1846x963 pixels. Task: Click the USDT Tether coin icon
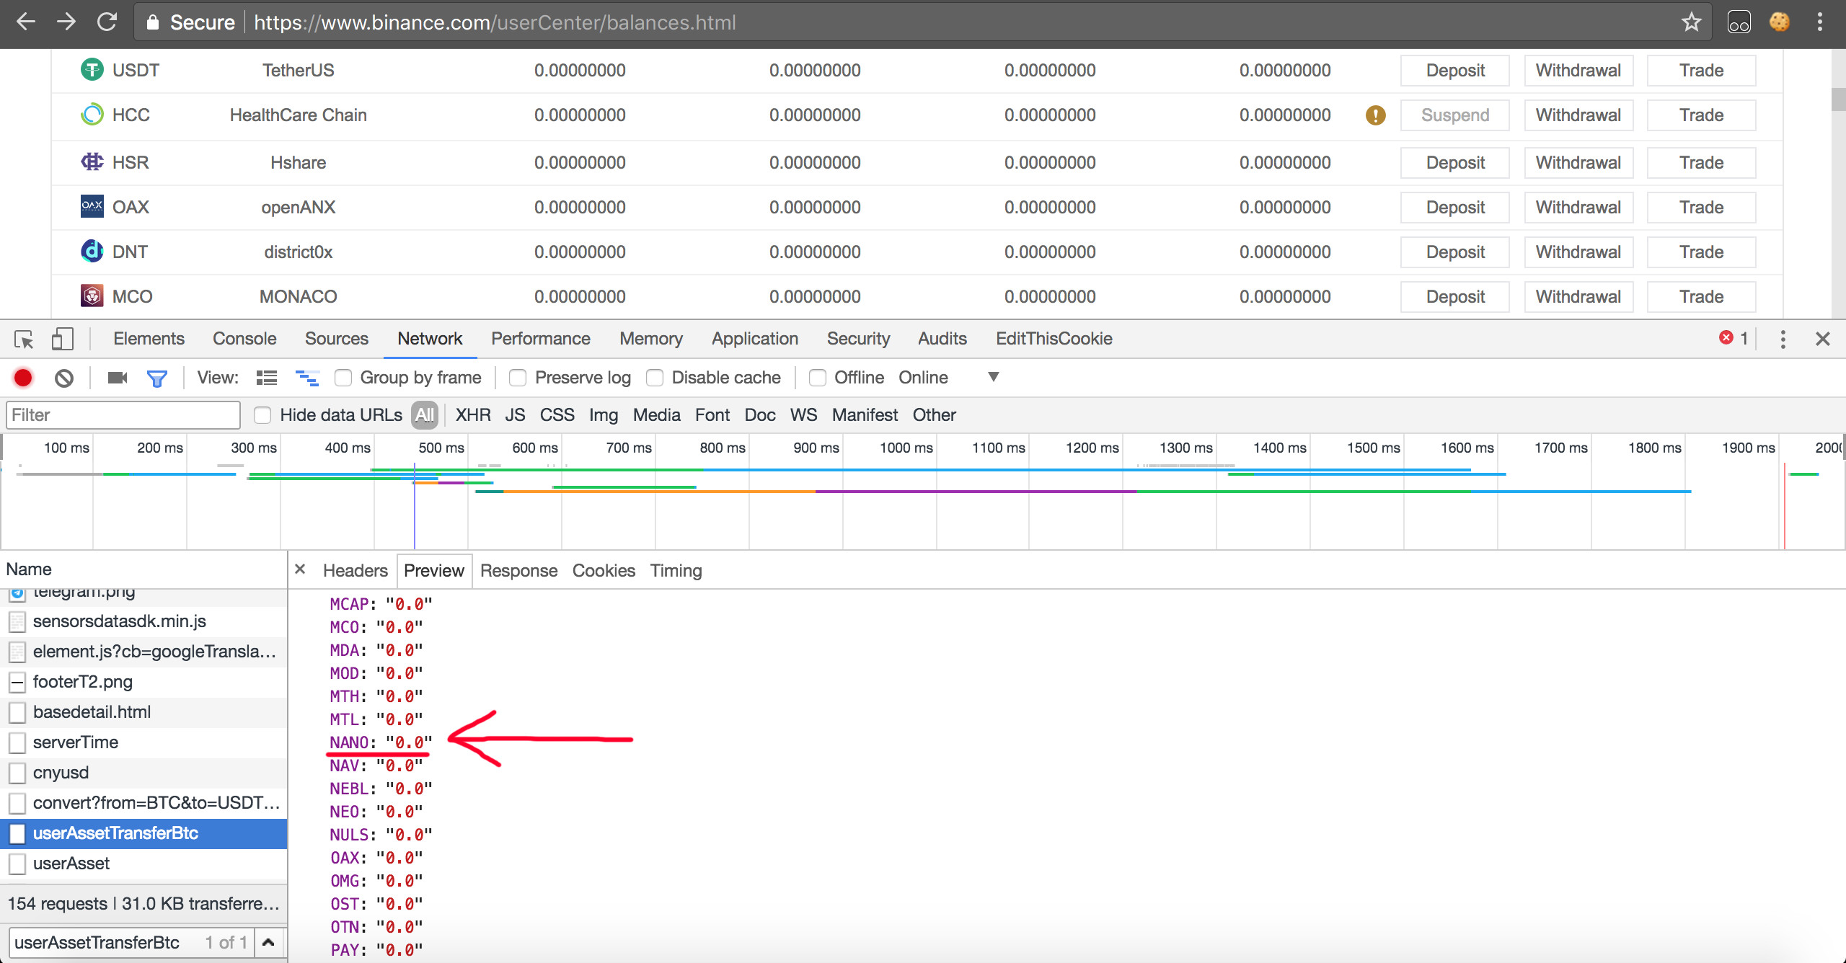(x=92, y=70)
